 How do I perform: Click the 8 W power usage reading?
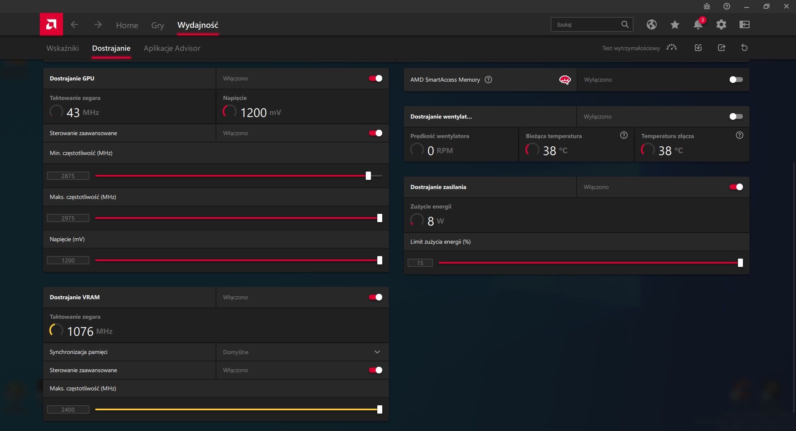tap(435, 221)
